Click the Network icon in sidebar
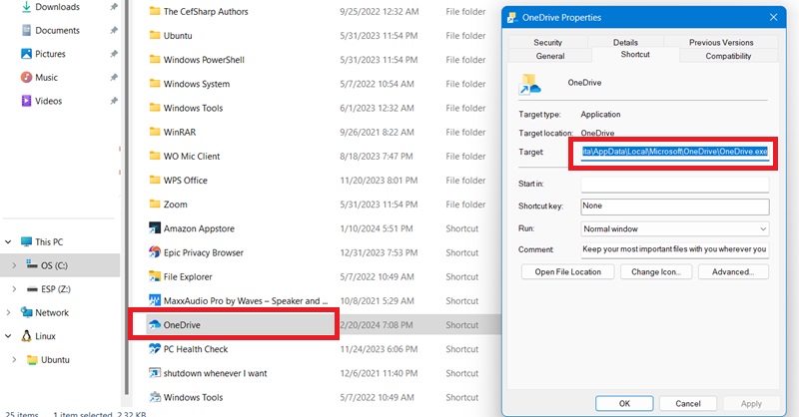 point(26,312)
